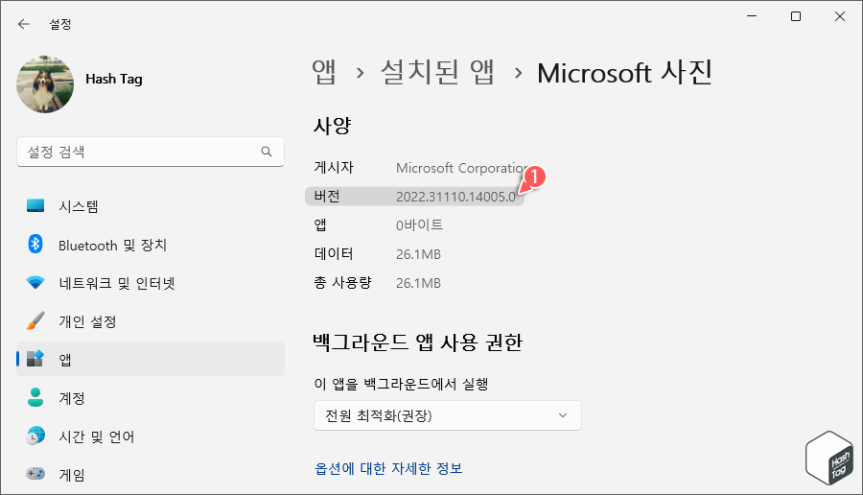Select the 총 사용량 26.1MB value

click(x=418, y=283)
